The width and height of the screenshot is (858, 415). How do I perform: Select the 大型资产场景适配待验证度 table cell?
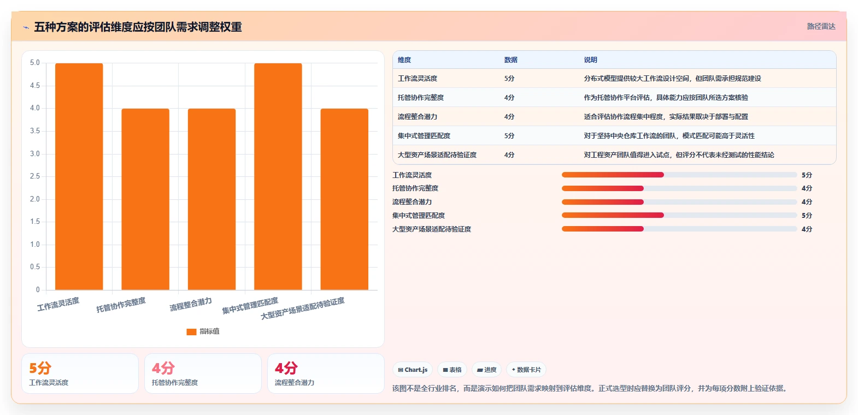(x=437, y=155)
